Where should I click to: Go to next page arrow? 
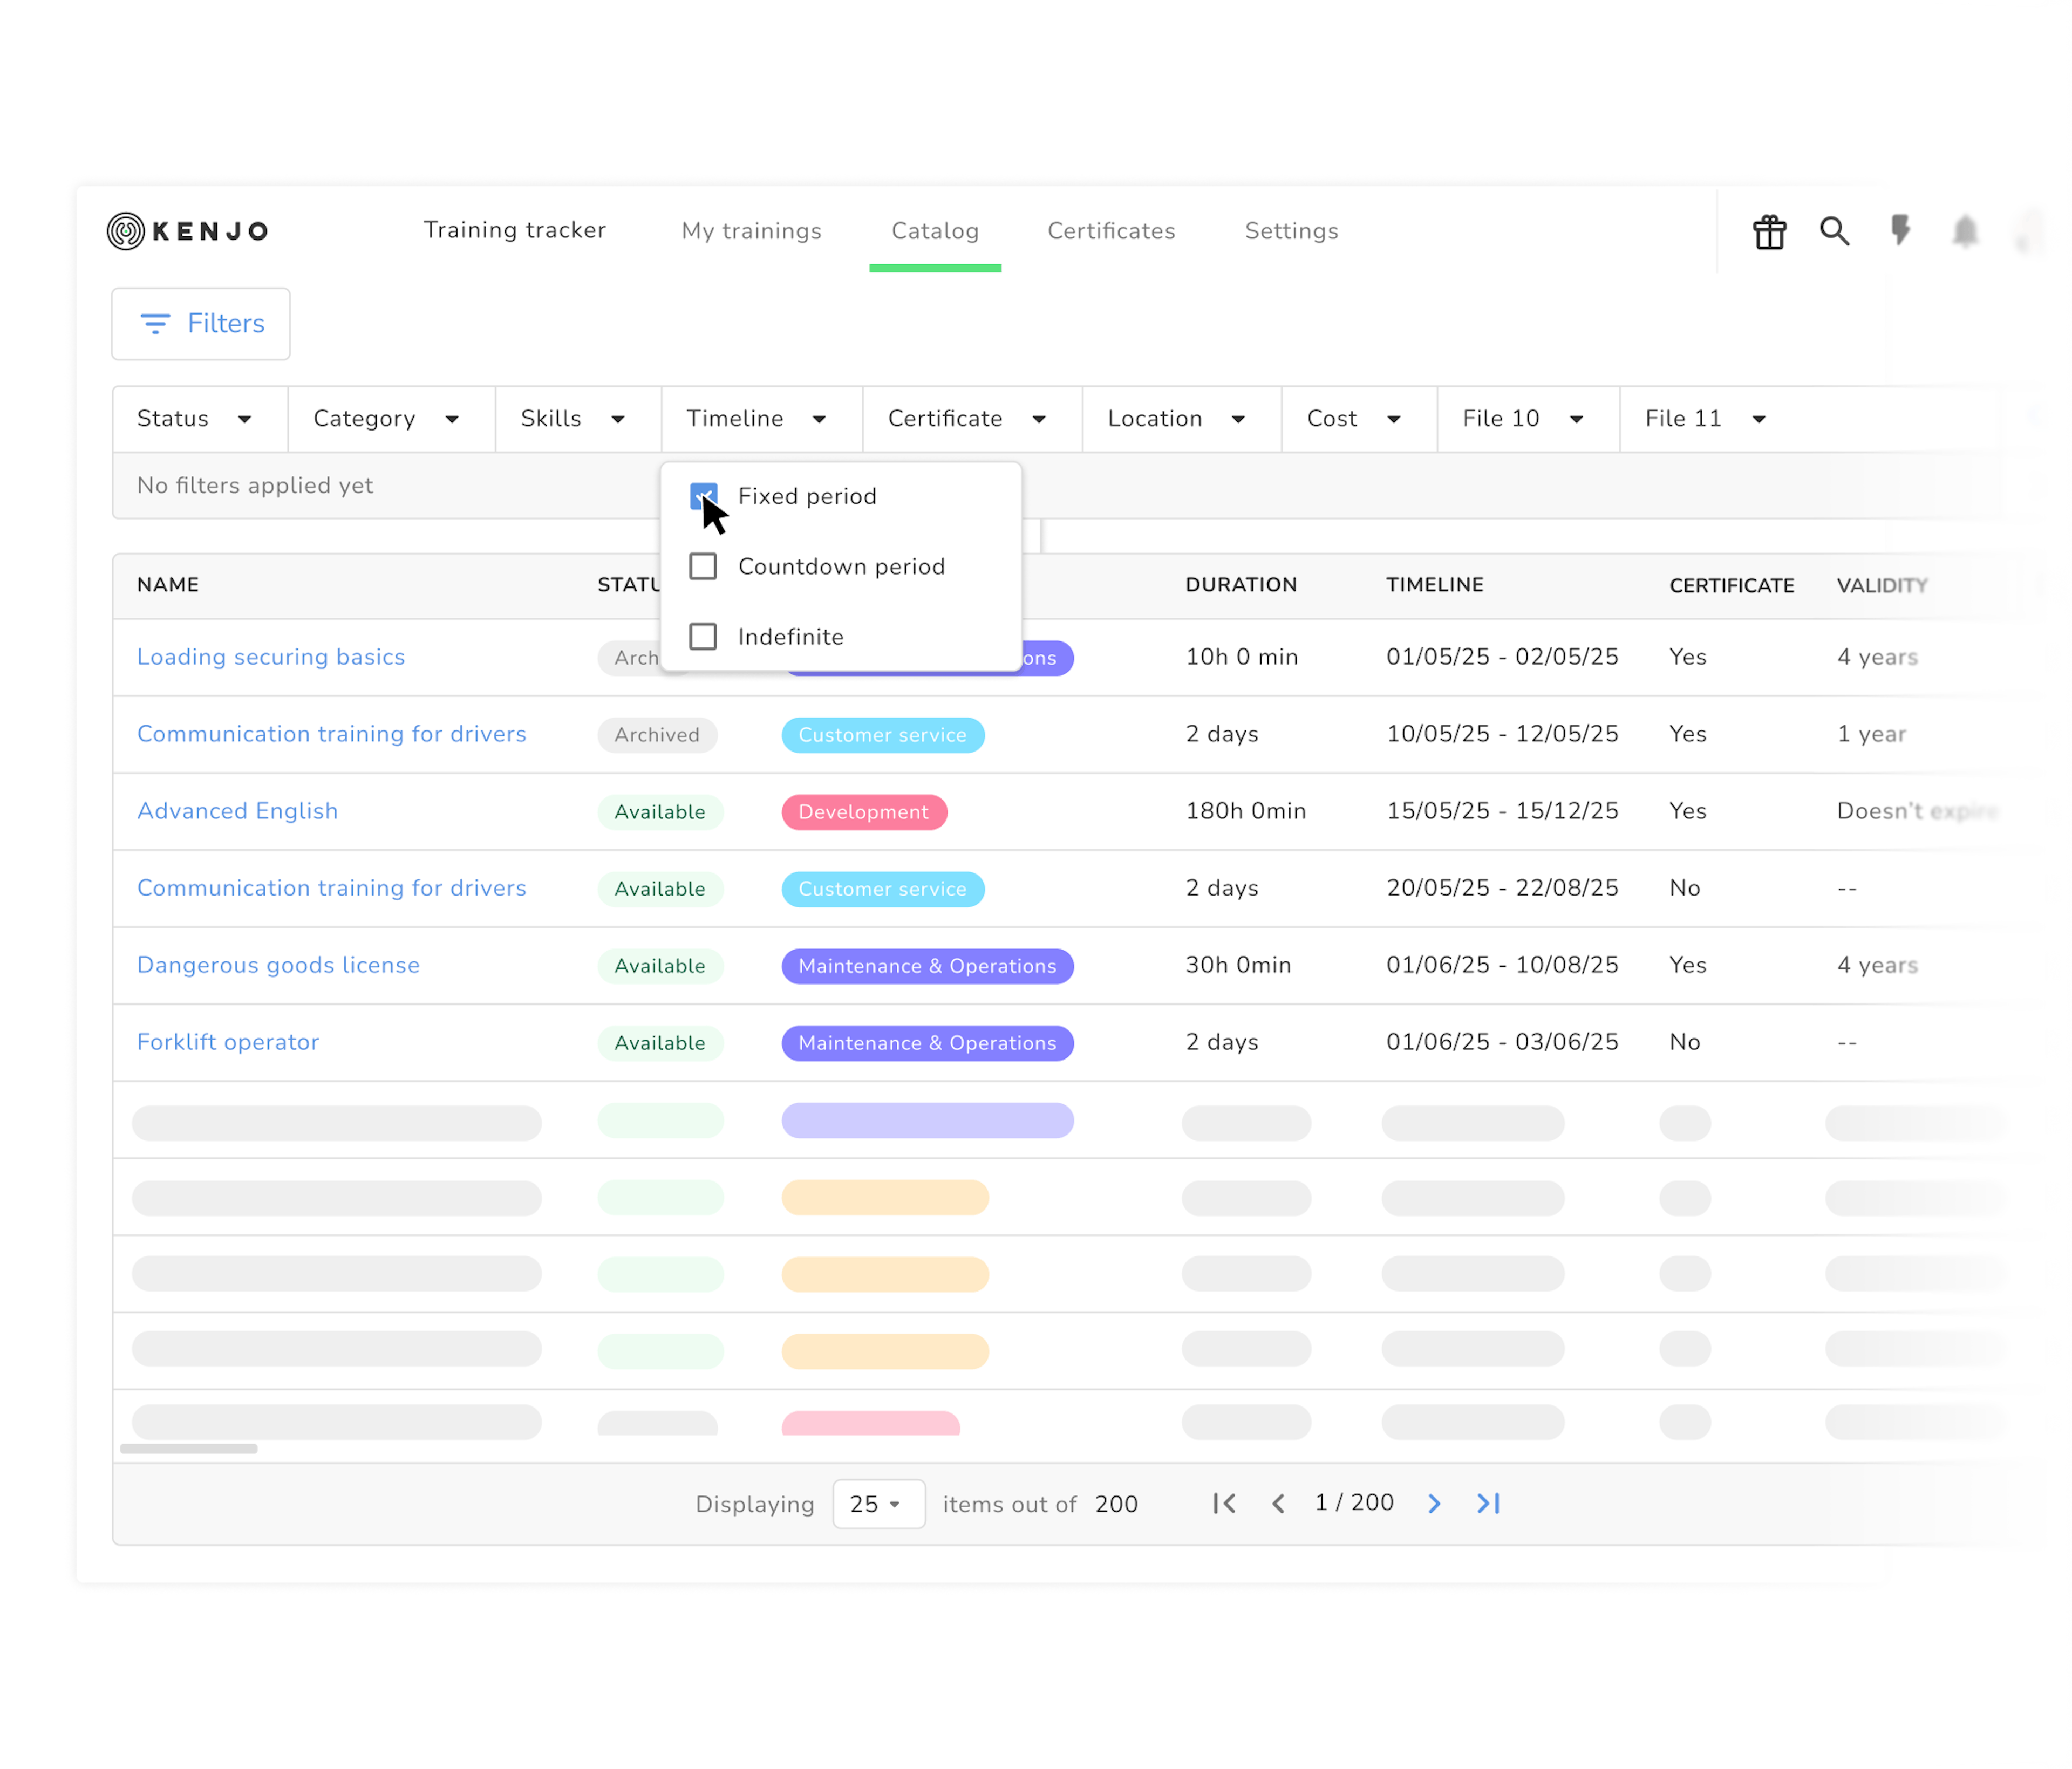click(1434, 1503)
